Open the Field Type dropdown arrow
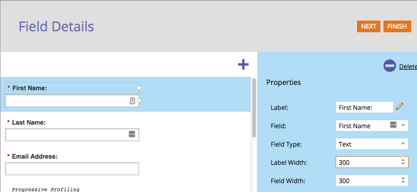Image resolution: width=417 pixels, height=192 pixels. click(403, 144)
